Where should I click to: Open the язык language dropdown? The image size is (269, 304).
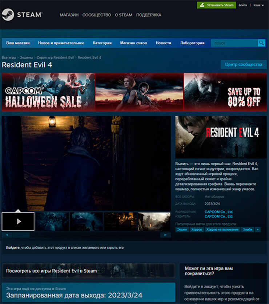tap(258, 5)
